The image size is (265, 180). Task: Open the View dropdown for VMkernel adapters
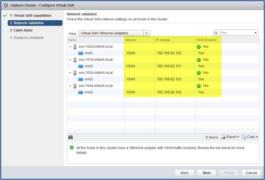click(147, 33)
